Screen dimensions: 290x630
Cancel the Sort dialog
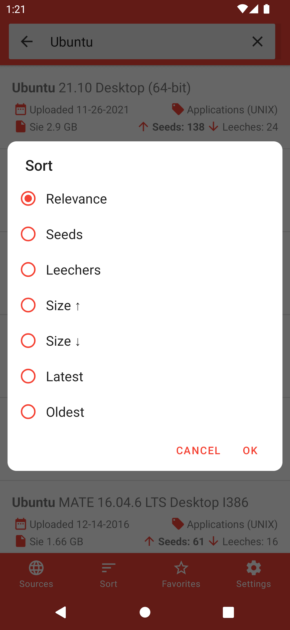tap(198, 450)
